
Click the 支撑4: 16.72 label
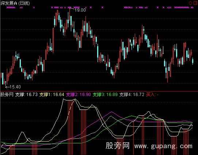[x=132, y=94]
